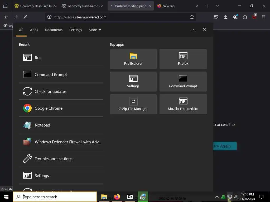Open Windows Defender Firewall with Advanced Security

[61, 142]
